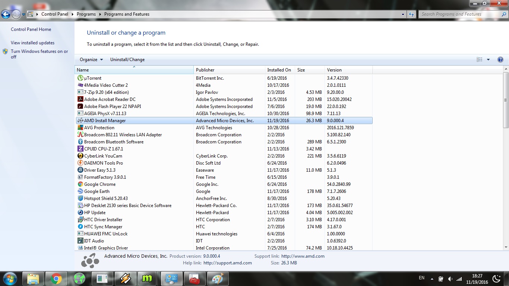
Task: Select the HUAWEI FMC UnLock entry
Action: click(224, 234)
